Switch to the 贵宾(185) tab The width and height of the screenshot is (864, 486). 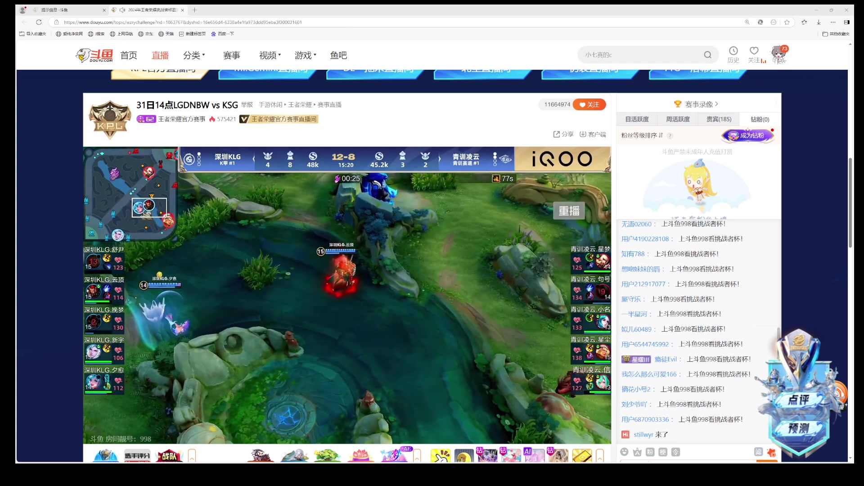719,119
